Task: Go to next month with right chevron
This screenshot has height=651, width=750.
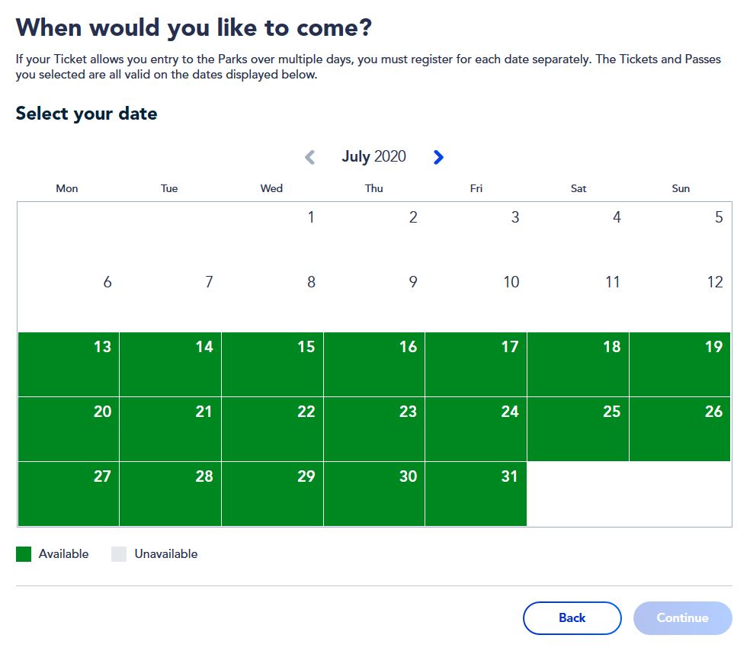Action: pos(438,157)
